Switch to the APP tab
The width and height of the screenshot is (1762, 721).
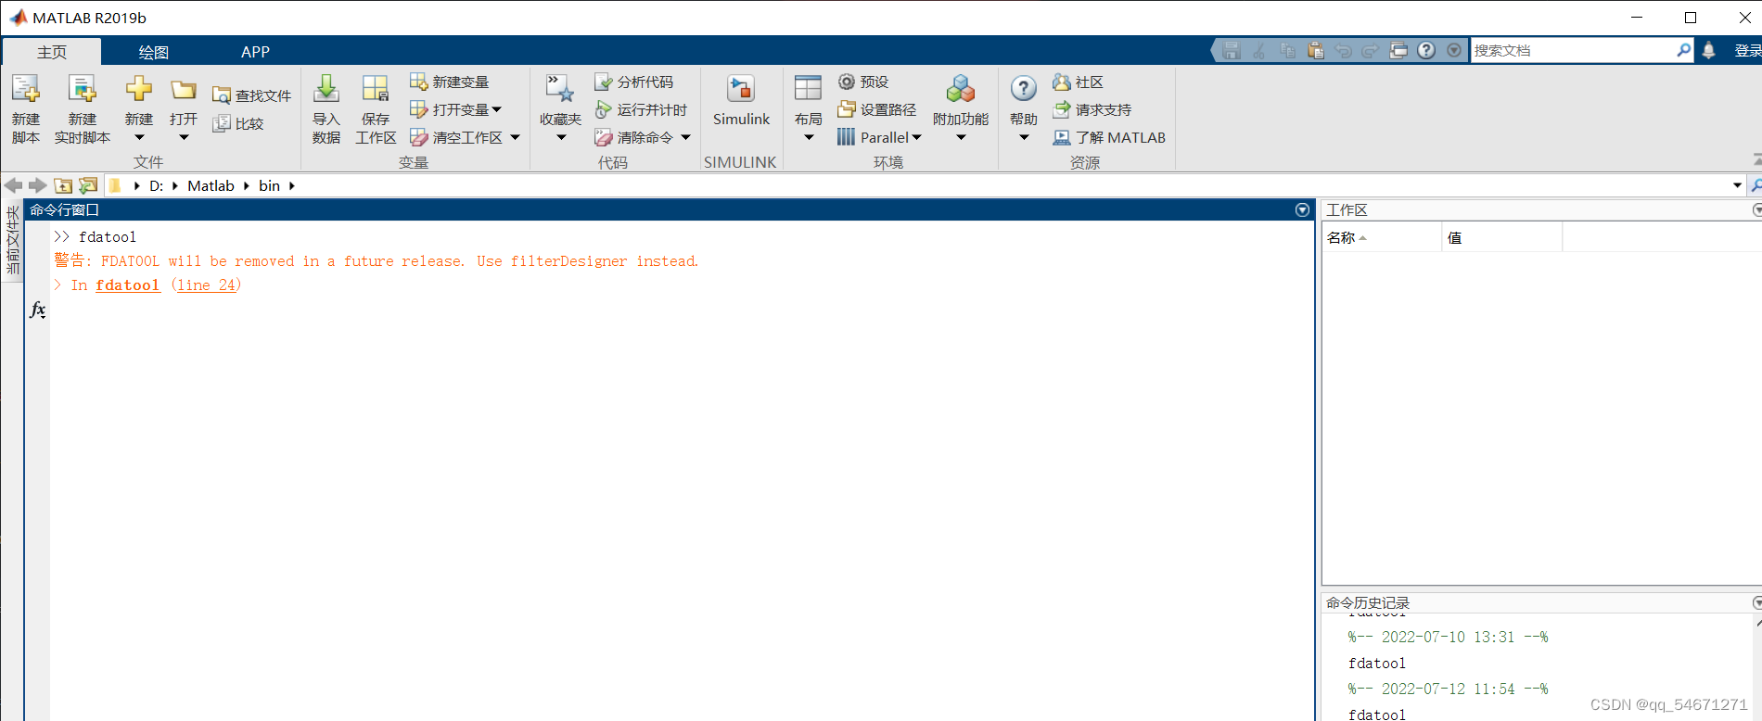[255, 52]
